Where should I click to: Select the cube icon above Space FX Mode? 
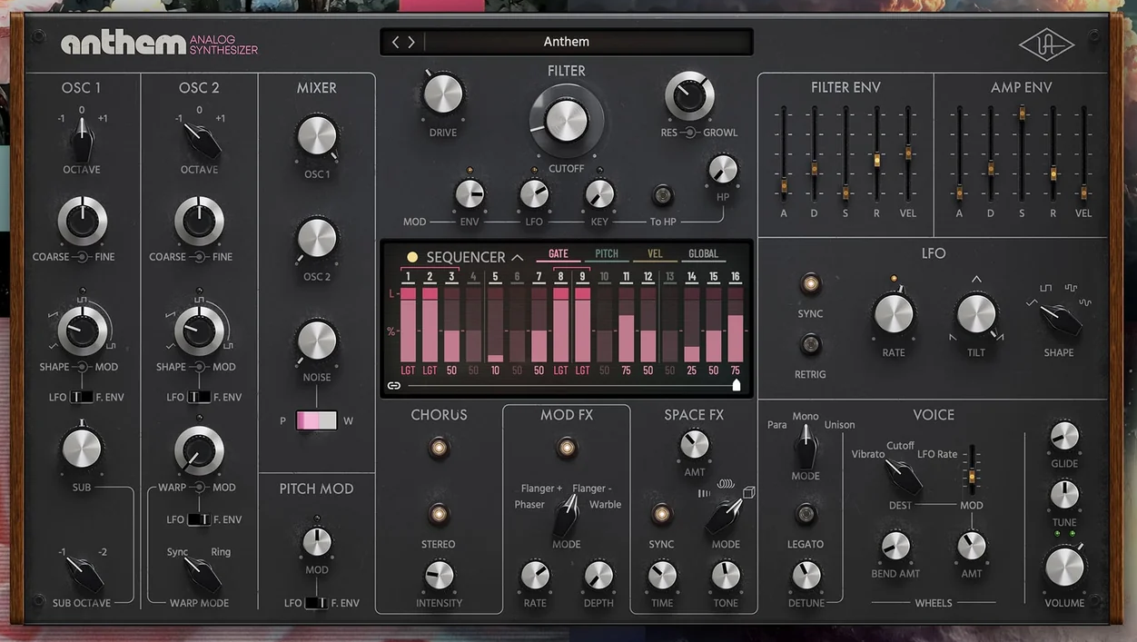(x=749, y=492)
